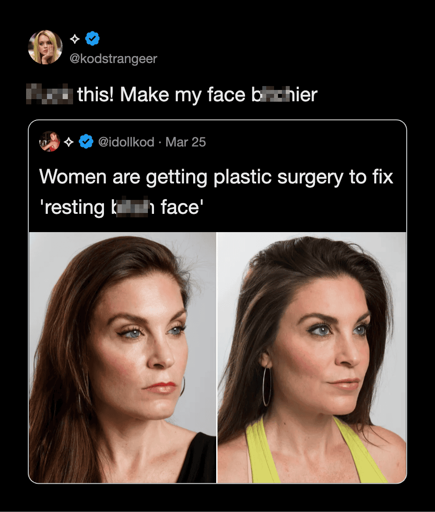Open the right photo with yellow top
This screenshot has width=435, height=512.
(311, 357)
